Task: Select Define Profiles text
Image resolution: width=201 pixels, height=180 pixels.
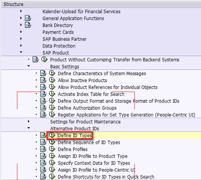Action: 73,149
